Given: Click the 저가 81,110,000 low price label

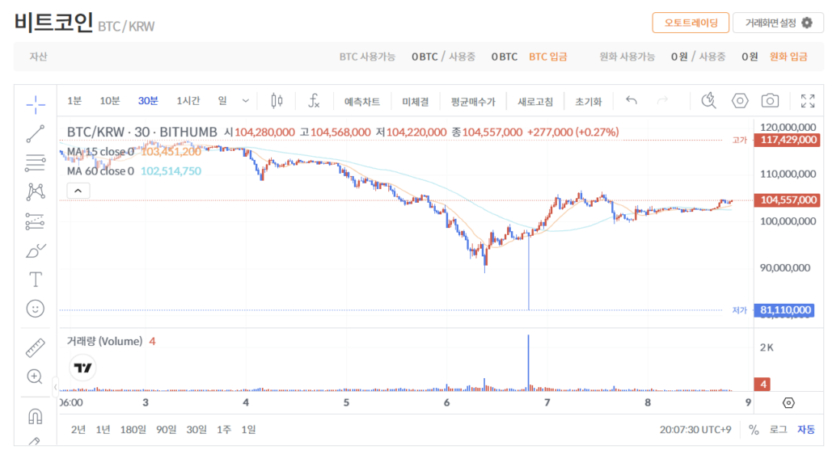Looking at the screenshot, I should pyautogui.click(x=786, y=309).
